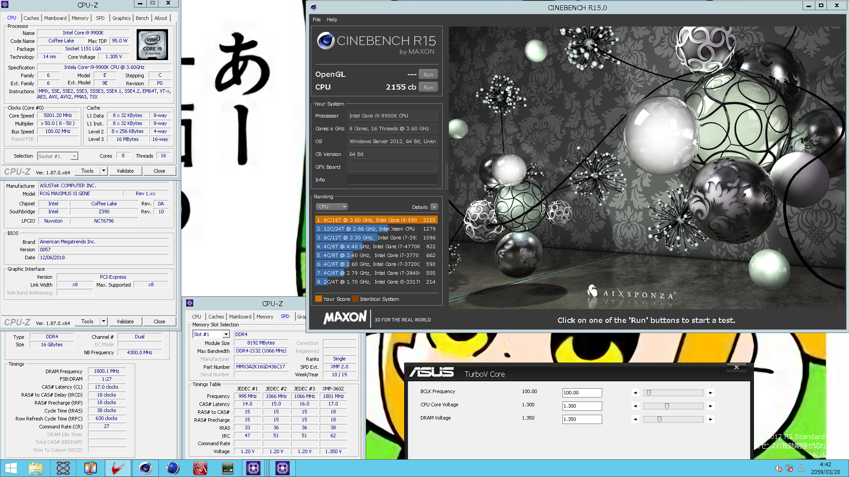
Task: Select the 8C/16T Core i9-9900K ranking entry
Action: (376, 220)
